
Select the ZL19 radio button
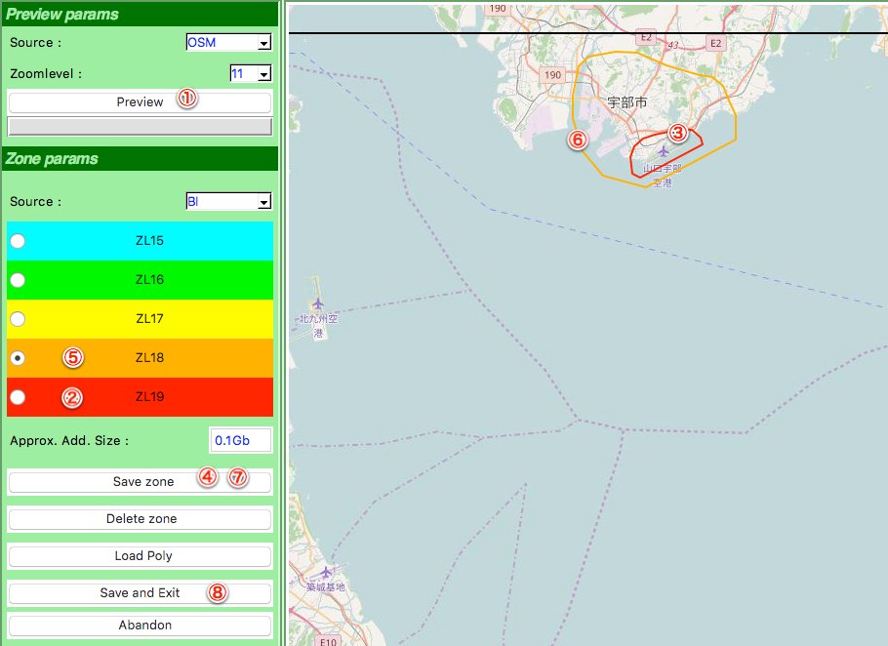pyautogui.click(x=18, y=397)
